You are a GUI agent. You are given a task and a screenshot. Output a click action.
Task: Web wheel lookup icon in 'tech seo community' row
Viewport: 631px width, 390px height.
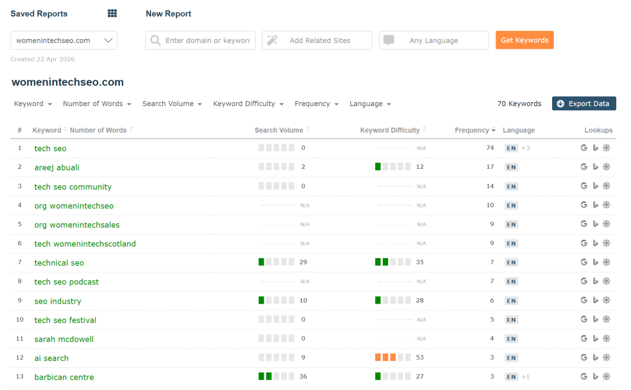tap(606, 186)
